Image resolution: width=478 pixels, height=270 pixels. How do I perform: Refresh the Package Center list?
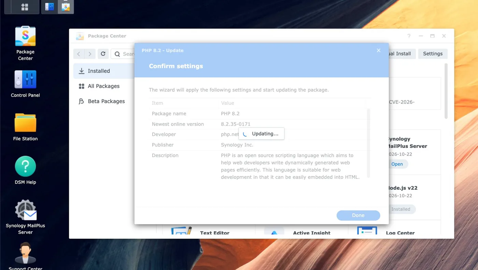[x=103, y=54]
